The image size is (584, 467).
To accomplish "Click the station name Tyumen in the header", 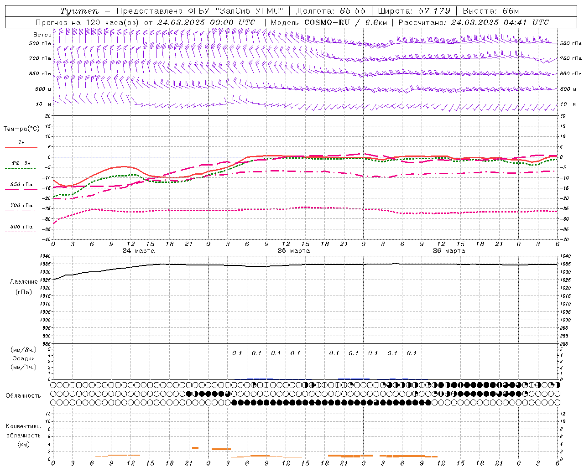I will (79, 11).
